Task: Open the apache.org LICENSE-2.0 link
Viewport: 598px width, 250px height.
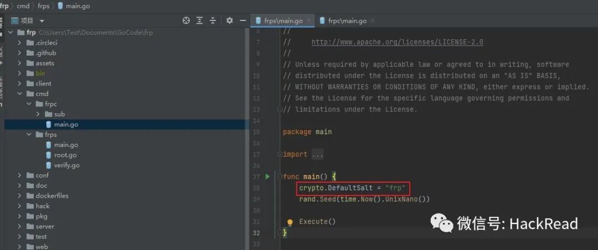Action: coord(398,42)
